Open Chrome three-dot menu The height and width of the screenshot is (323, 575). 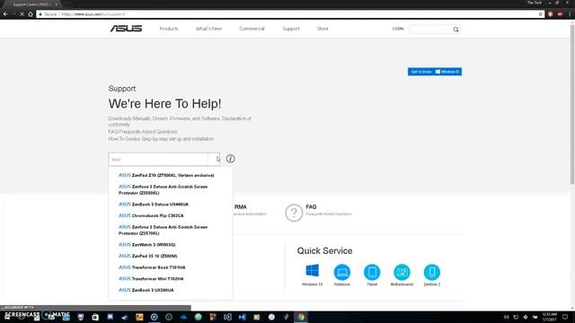tap(570, 14)
